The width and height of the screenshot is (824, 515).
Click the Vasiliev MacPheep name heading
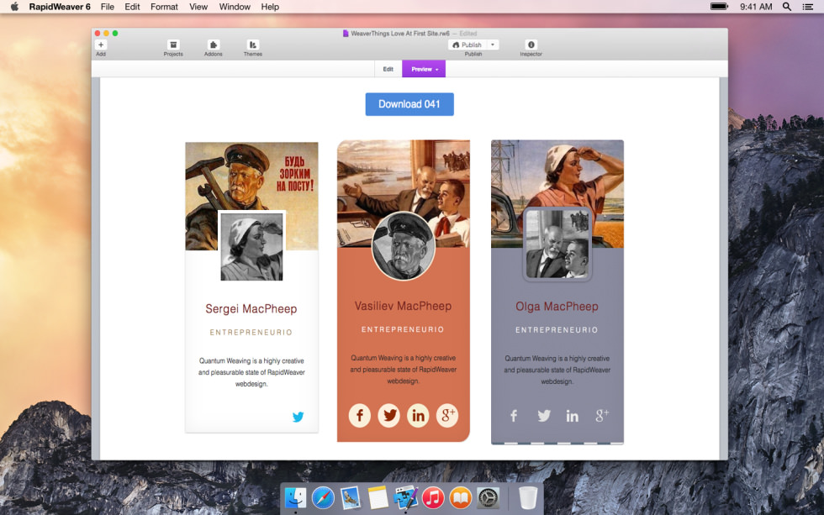(403, 306)
